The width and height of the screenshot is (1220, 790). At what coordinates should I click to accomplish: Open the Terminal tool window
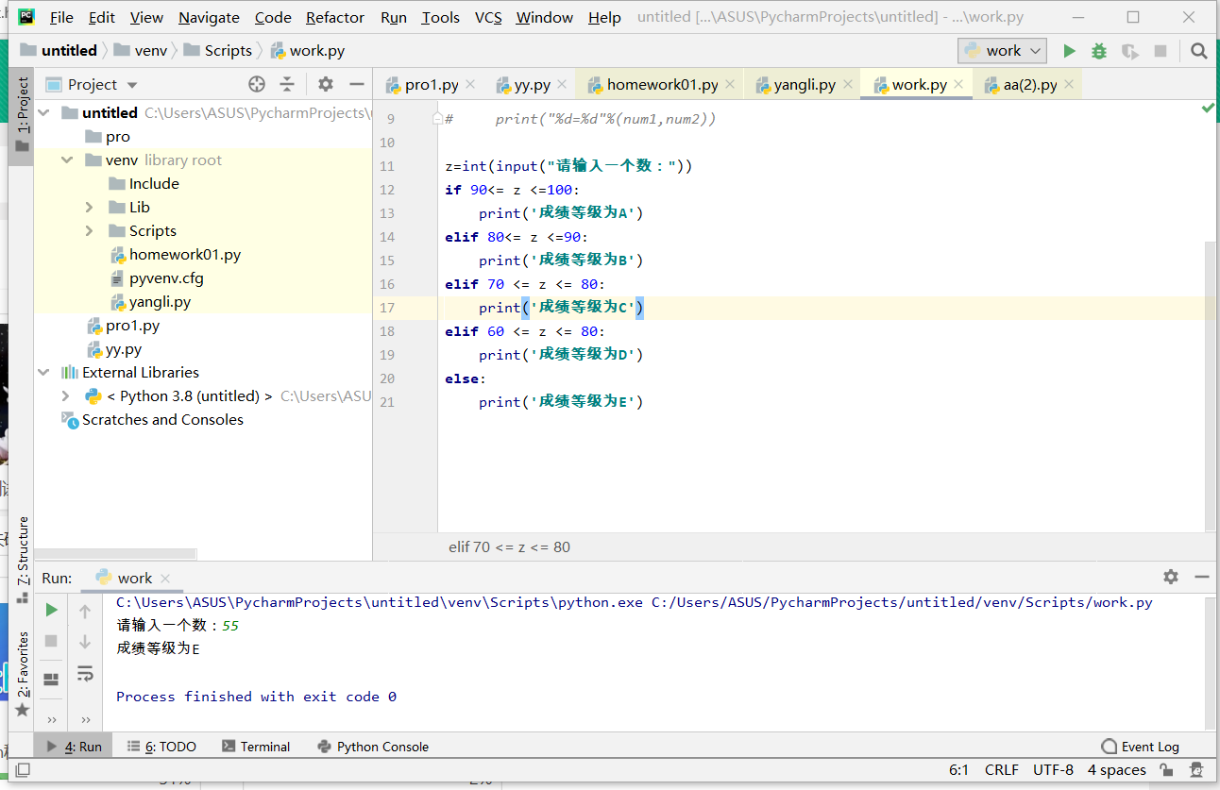click(x=256, y=747)
